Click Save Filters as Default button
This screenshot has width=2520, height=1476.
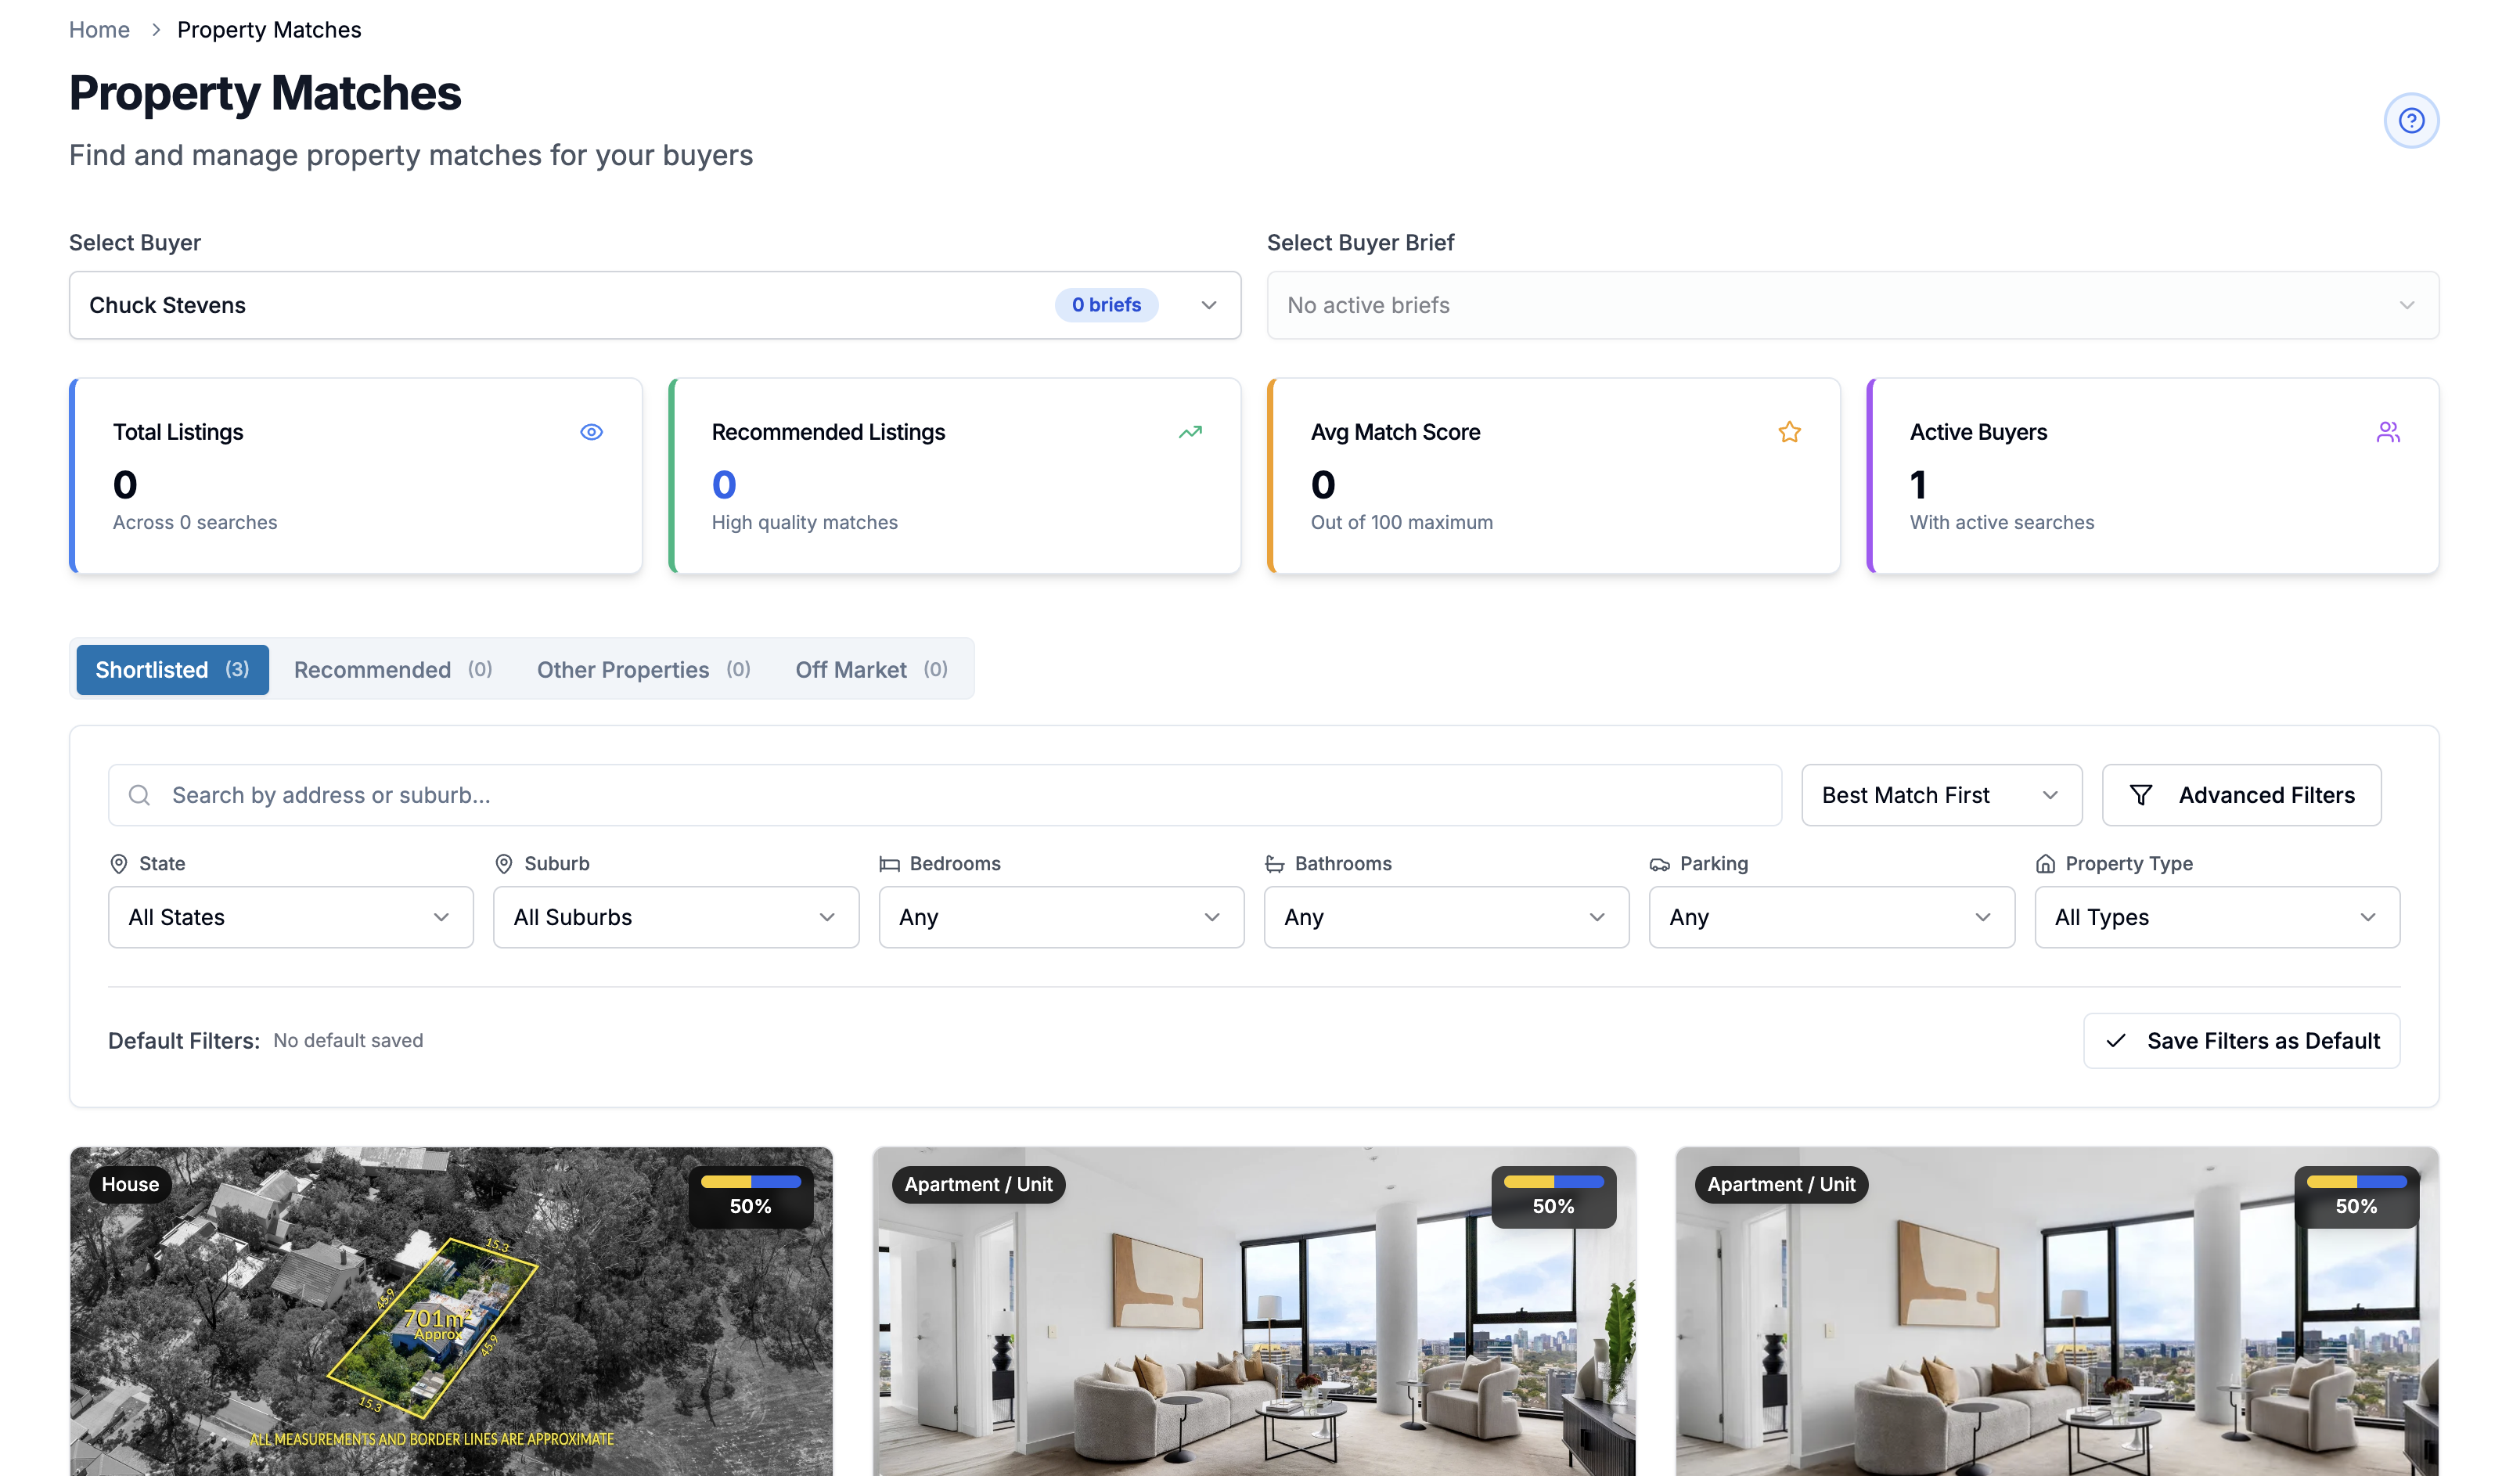point(2241,1041)
